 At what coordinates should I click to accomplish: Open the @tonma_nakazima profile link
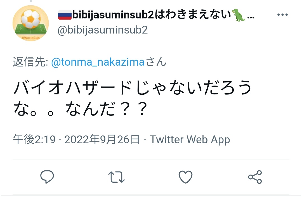click(x=98, y=62)
